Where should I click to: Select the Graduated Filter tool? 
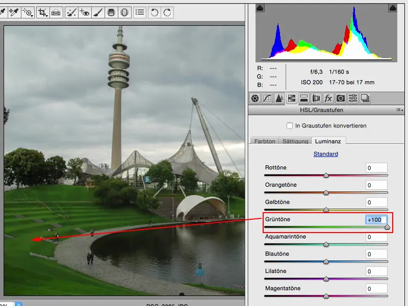tap(111, 12)
